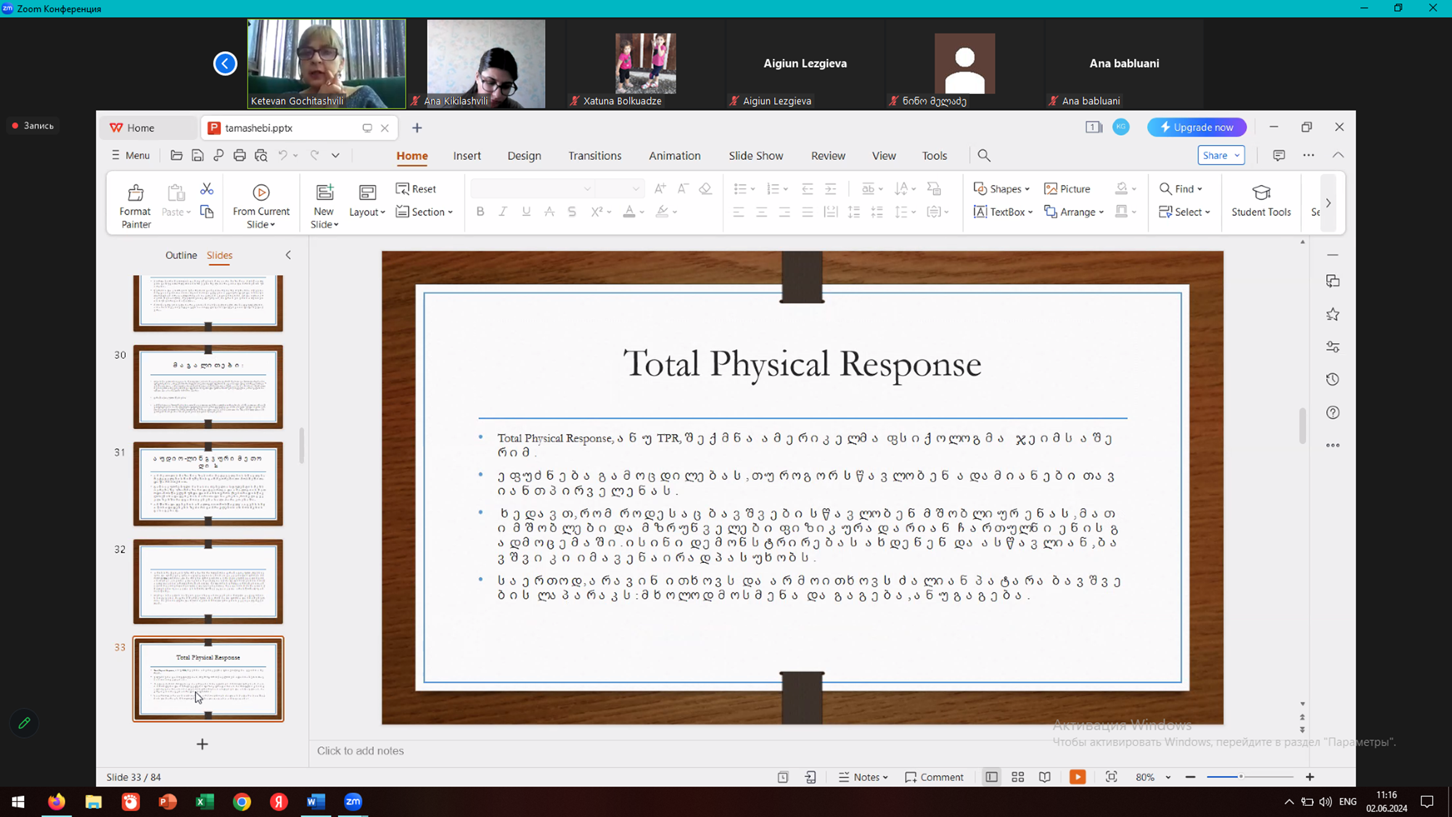
Task: Click Increase Font Size icon
Action: coord(660,189)
